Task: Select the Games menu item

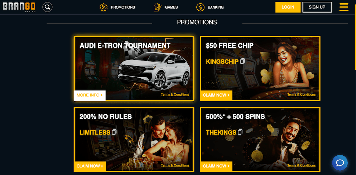Action: click(x=172, y=7)
